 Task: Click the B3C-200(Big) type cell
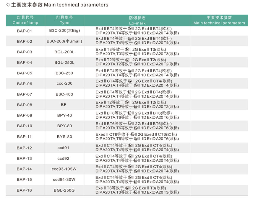64,31
